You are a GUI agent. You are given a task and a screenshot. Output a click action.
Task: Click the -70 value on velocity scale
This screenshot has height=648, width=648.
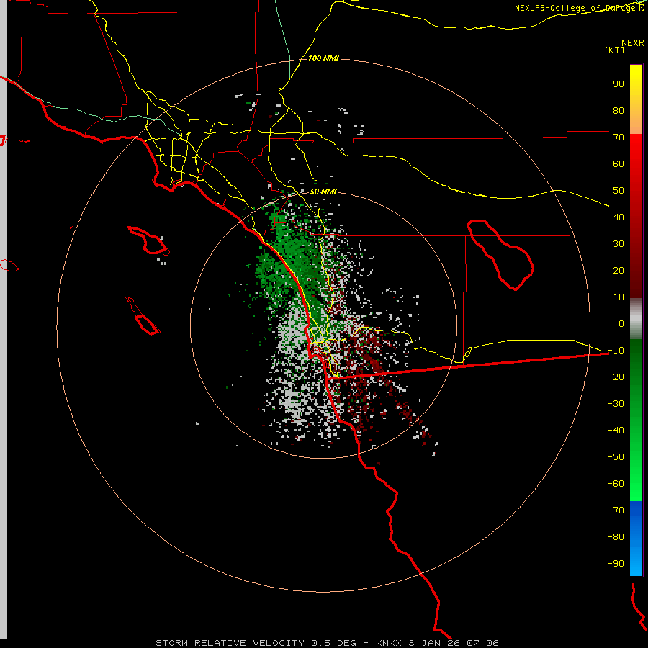pyautogui.click(x=616, y=510)
